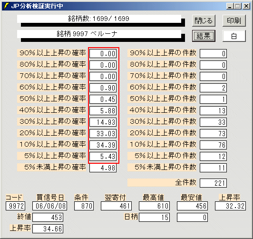Select the 終値 field showing 453
This screenshot has width=253, height=239.
(x=48, y=218)
